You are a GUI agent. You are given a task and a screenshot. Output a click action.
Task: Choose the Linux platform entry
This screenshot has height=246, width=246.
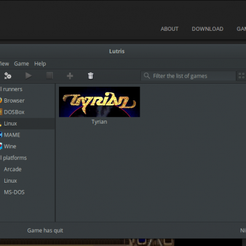point(10,181)
